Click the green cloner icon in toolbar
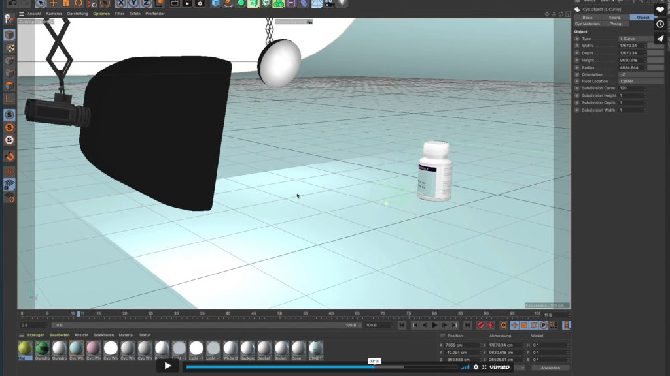The image size is (670, 376). coord(279,3)
